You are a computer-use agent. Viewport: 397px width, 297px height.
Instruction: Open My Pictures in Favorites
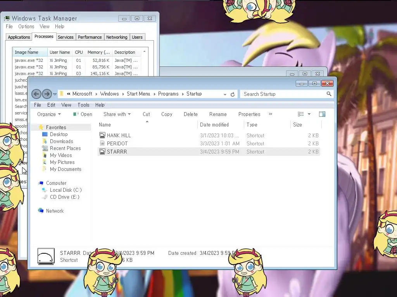pos(62,162)
